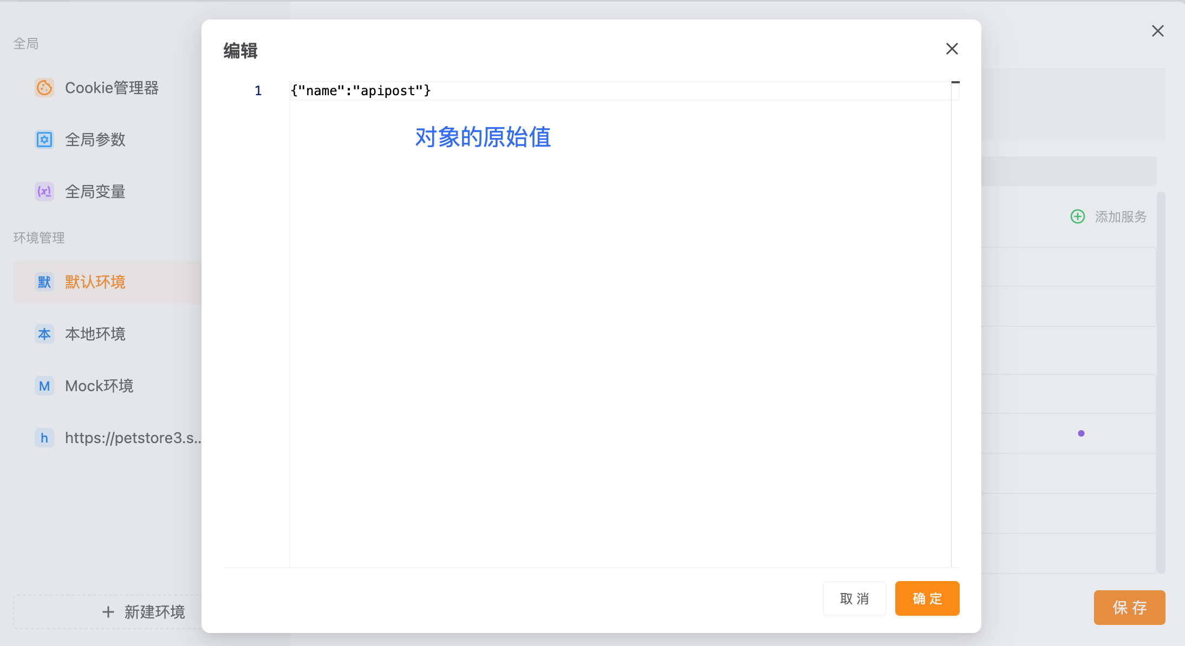This screenshot has height=646, width=1185.
Task: Click the 保存 button in background panel
Action: tap(1129, 608)
